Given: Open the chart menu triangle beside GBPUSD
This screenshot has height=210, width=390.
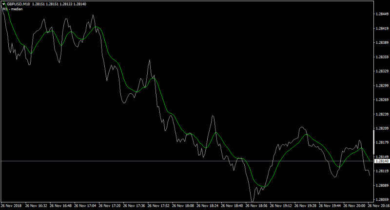Looking at the screenshot, I should [3, 4].
